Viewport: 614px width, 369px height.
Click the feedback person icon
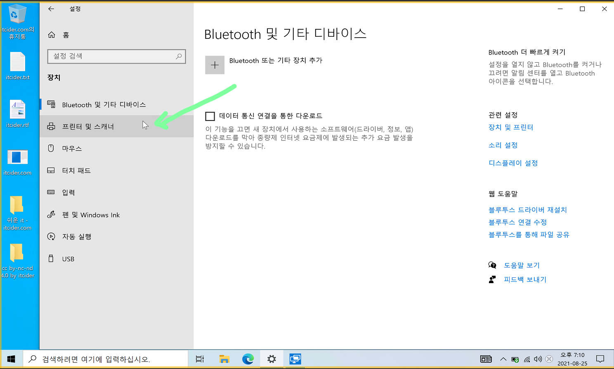coord(492,279)
